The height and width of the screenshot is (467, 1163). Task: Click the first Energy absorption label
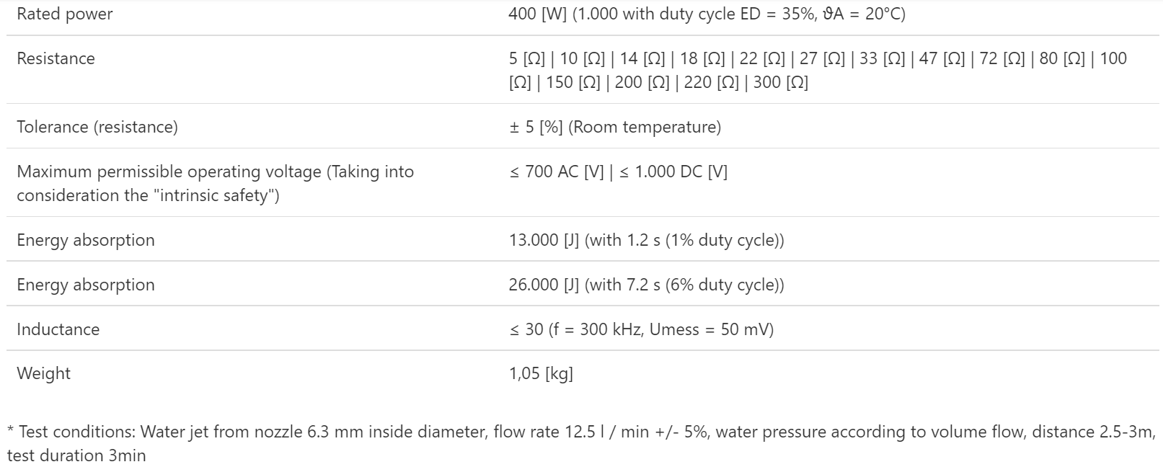(86, 240)
